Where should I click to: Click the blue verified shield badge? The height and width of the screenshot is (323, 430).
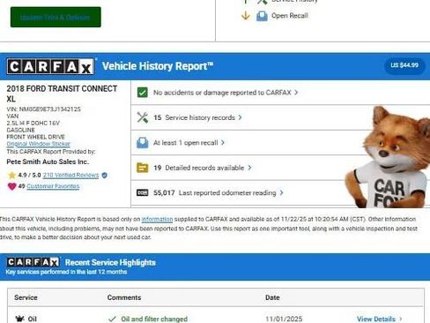(104, 176)
